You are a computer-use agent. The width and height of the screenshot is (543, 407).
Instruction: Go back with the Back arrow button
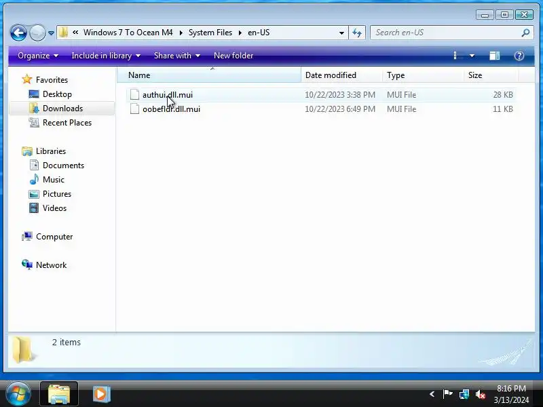coord(18,33)
